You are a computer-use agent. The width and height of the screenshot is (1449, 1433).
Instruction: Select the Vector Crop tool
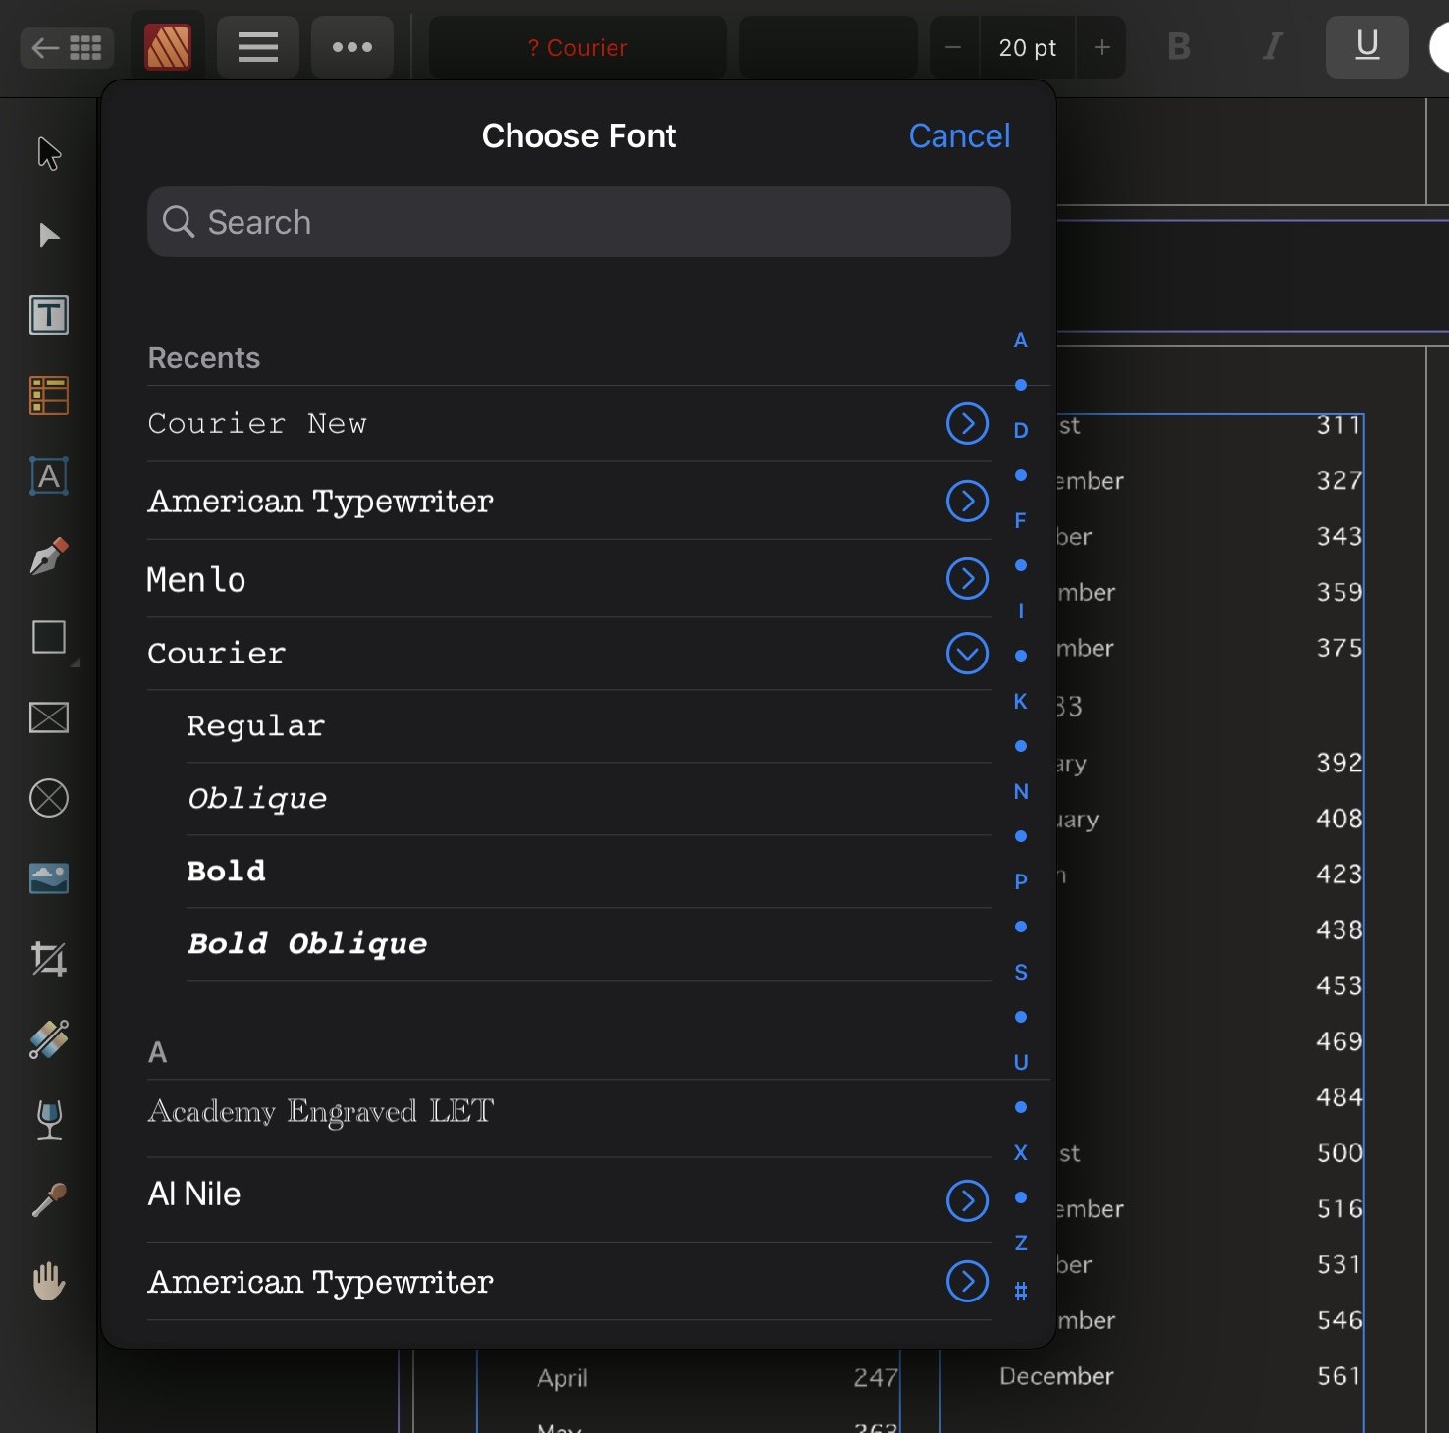pos(49,959)
